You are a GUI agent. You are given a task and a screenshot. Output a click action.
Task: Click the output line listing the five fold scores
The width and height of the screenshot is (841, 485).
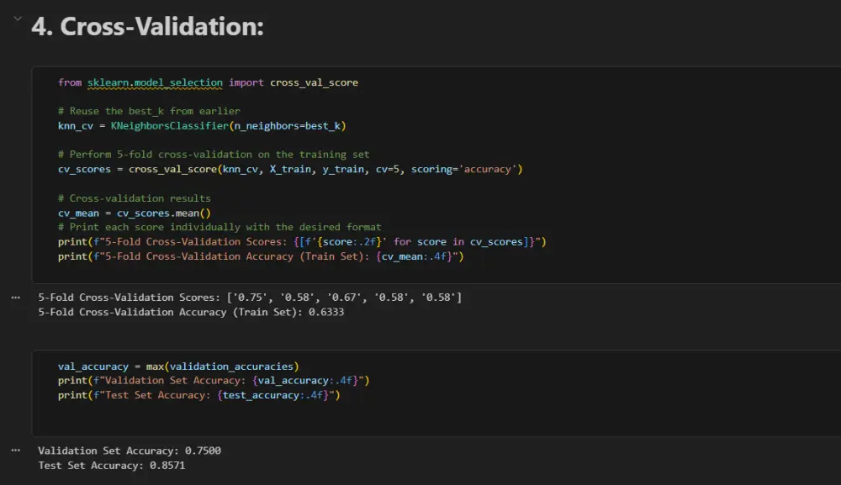pyautogui.click(x=250, y=298)
